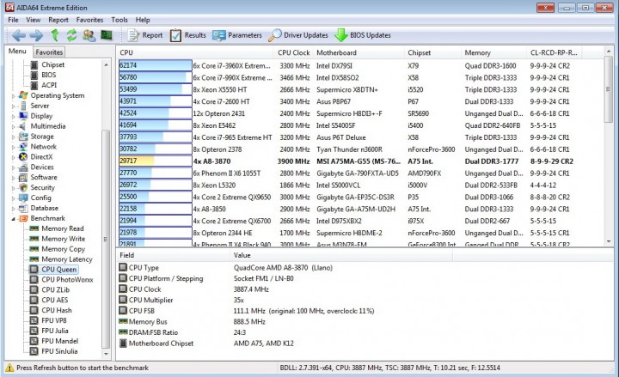
Task: Expand the Display tree node
Action: tap(14, 116)
